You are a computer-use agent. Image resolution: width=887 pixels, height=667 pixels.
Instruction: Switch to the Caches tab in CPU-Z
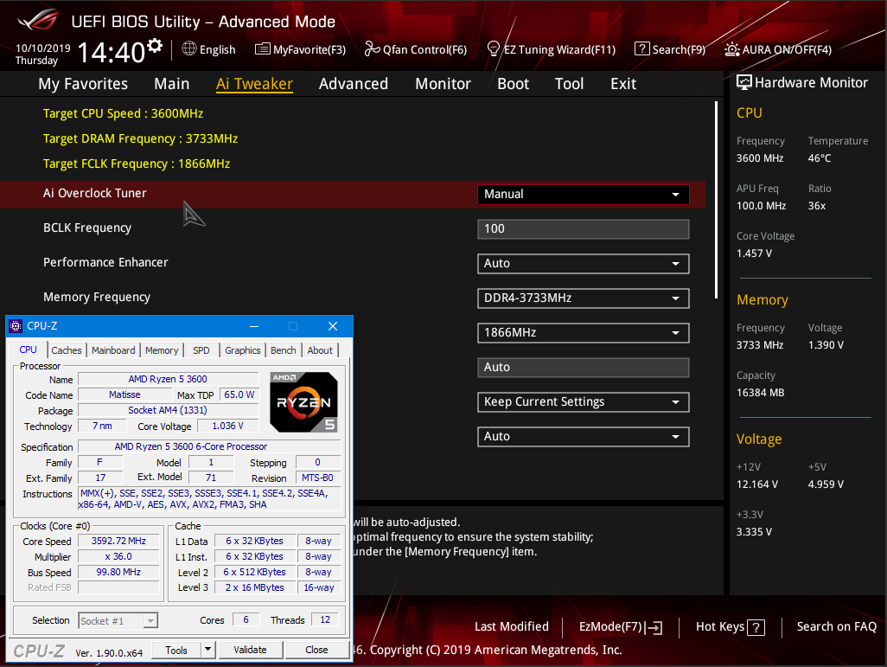[x=67, y=350]
